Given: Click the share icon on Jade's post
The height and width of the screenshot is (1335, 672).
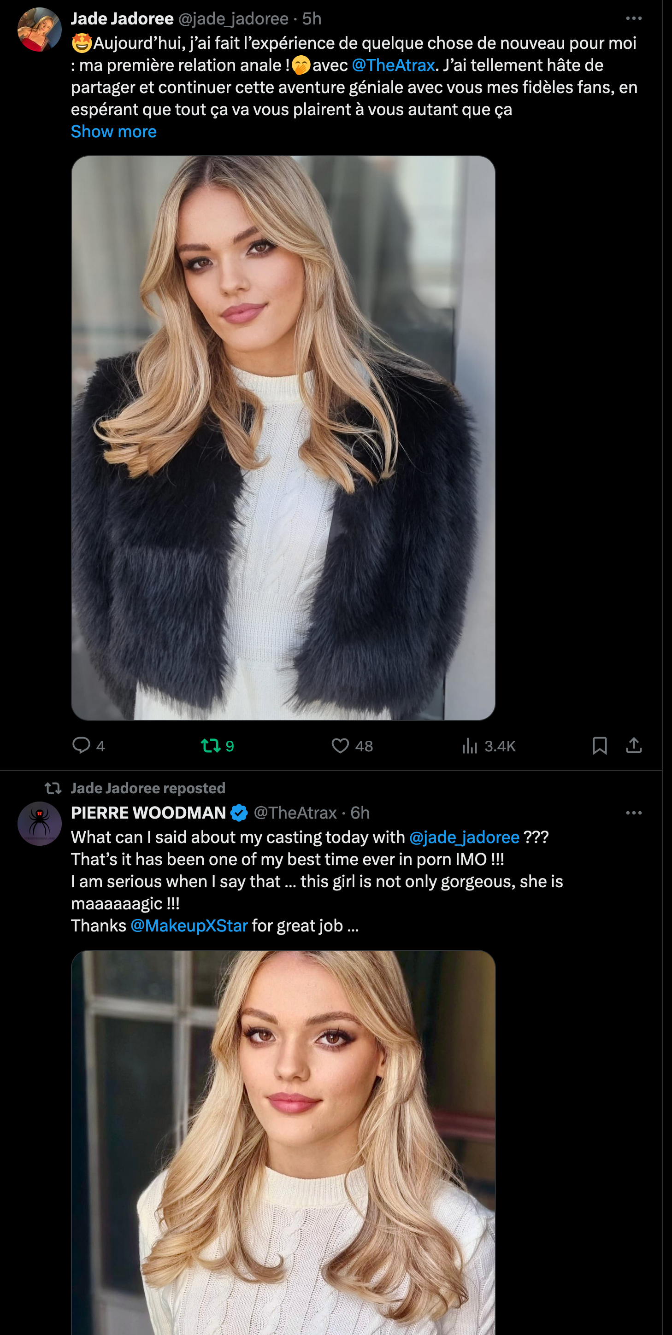Looking at the screenshot, I should (x=634, y=746).
